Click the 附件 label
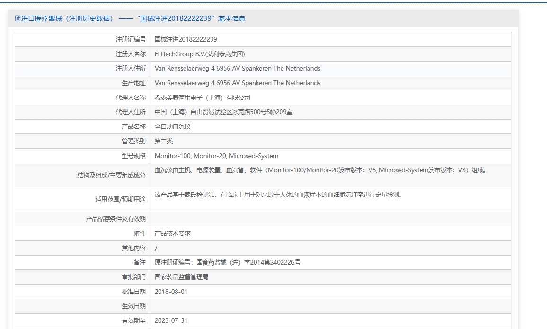The width and height of the screenshot is (547, 329). click(140, 233)
